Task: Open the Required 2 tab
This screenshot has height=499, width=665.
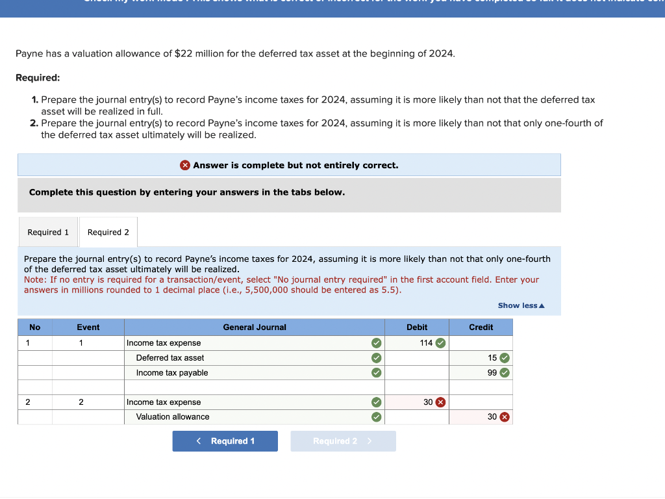Action: click(x=108, y=232)
